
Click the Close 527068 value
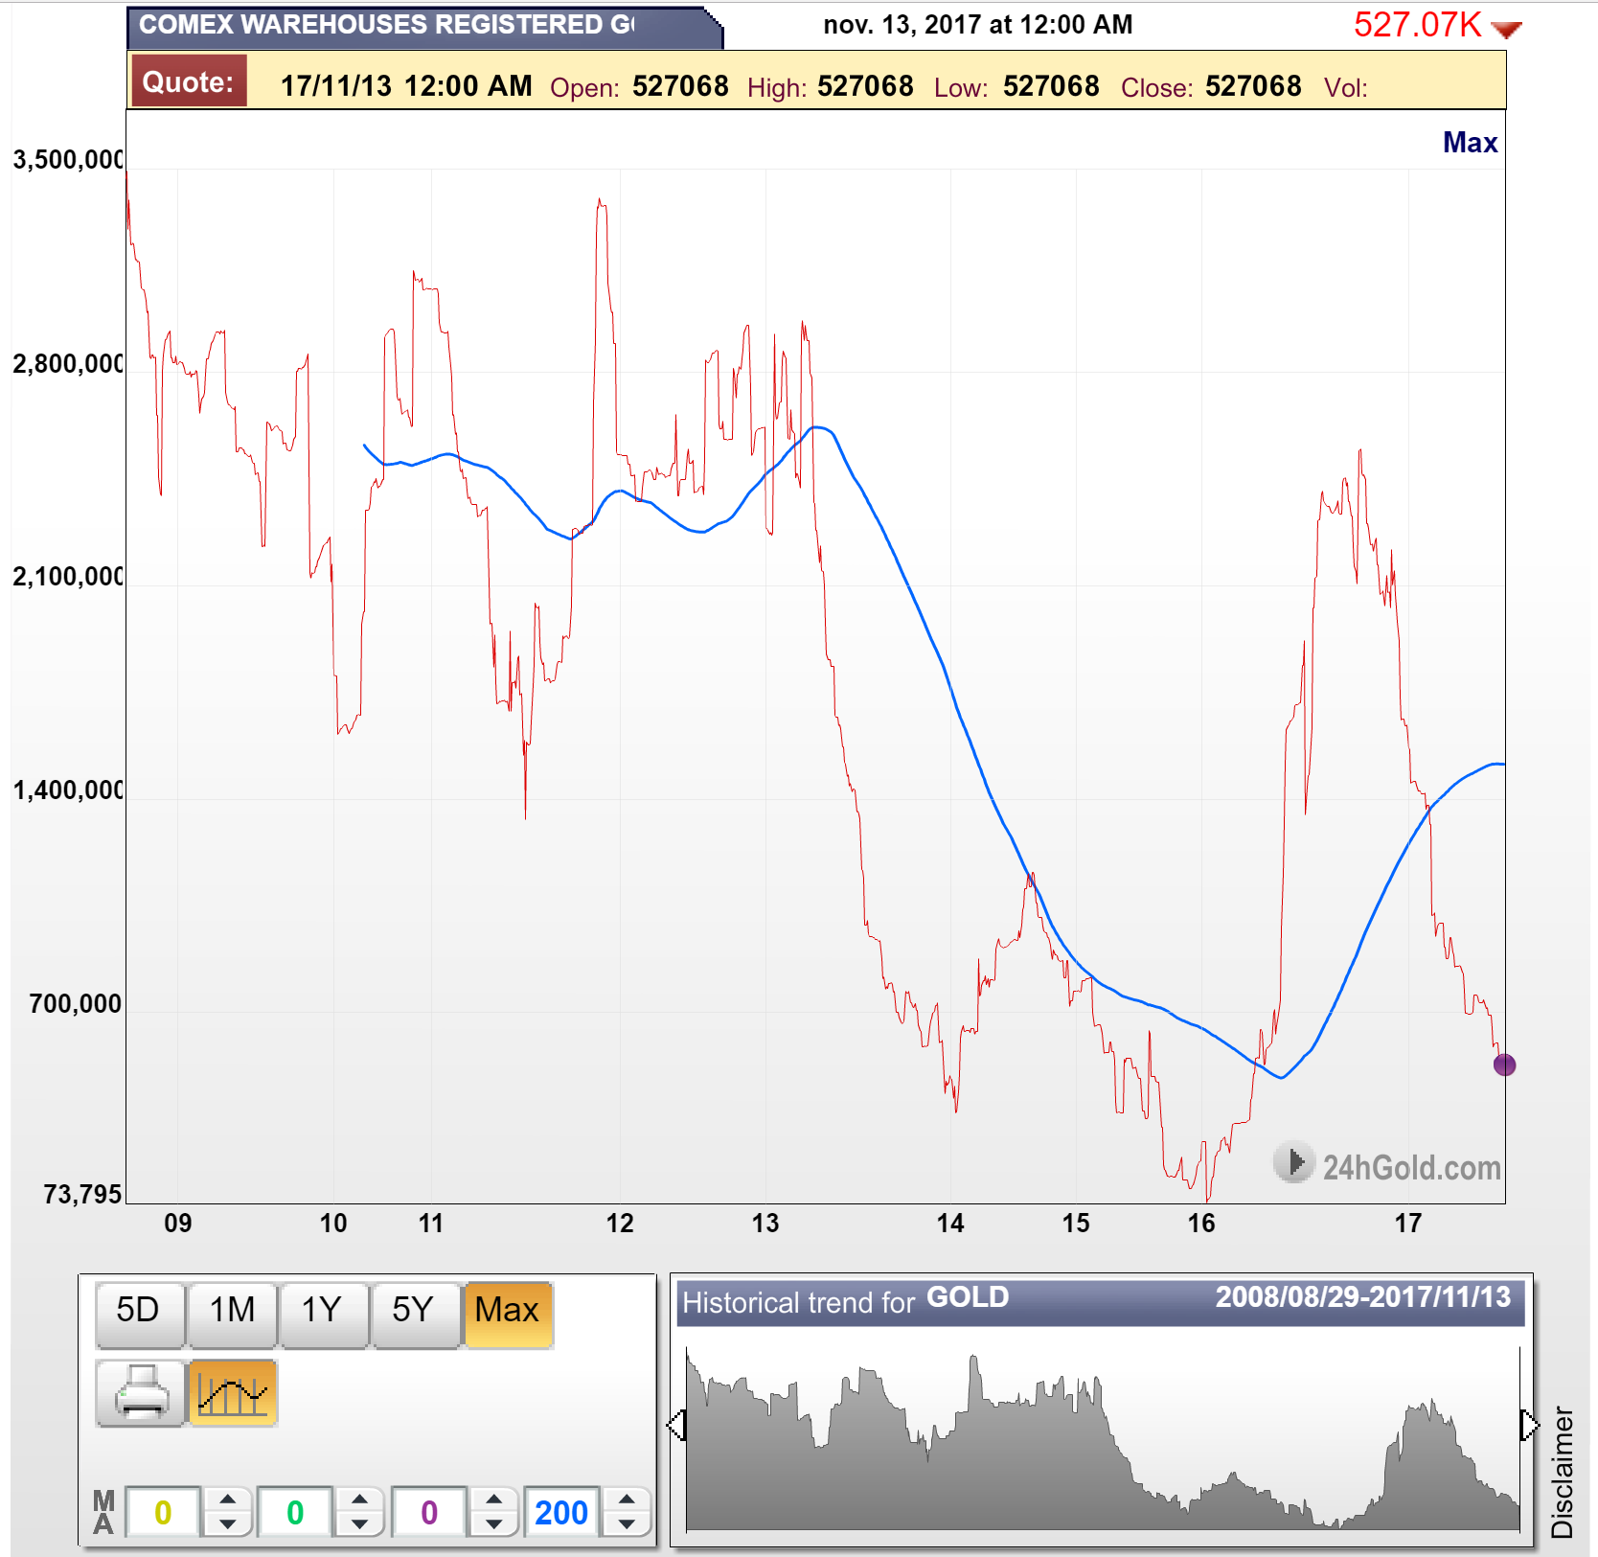coord(1253,86)
